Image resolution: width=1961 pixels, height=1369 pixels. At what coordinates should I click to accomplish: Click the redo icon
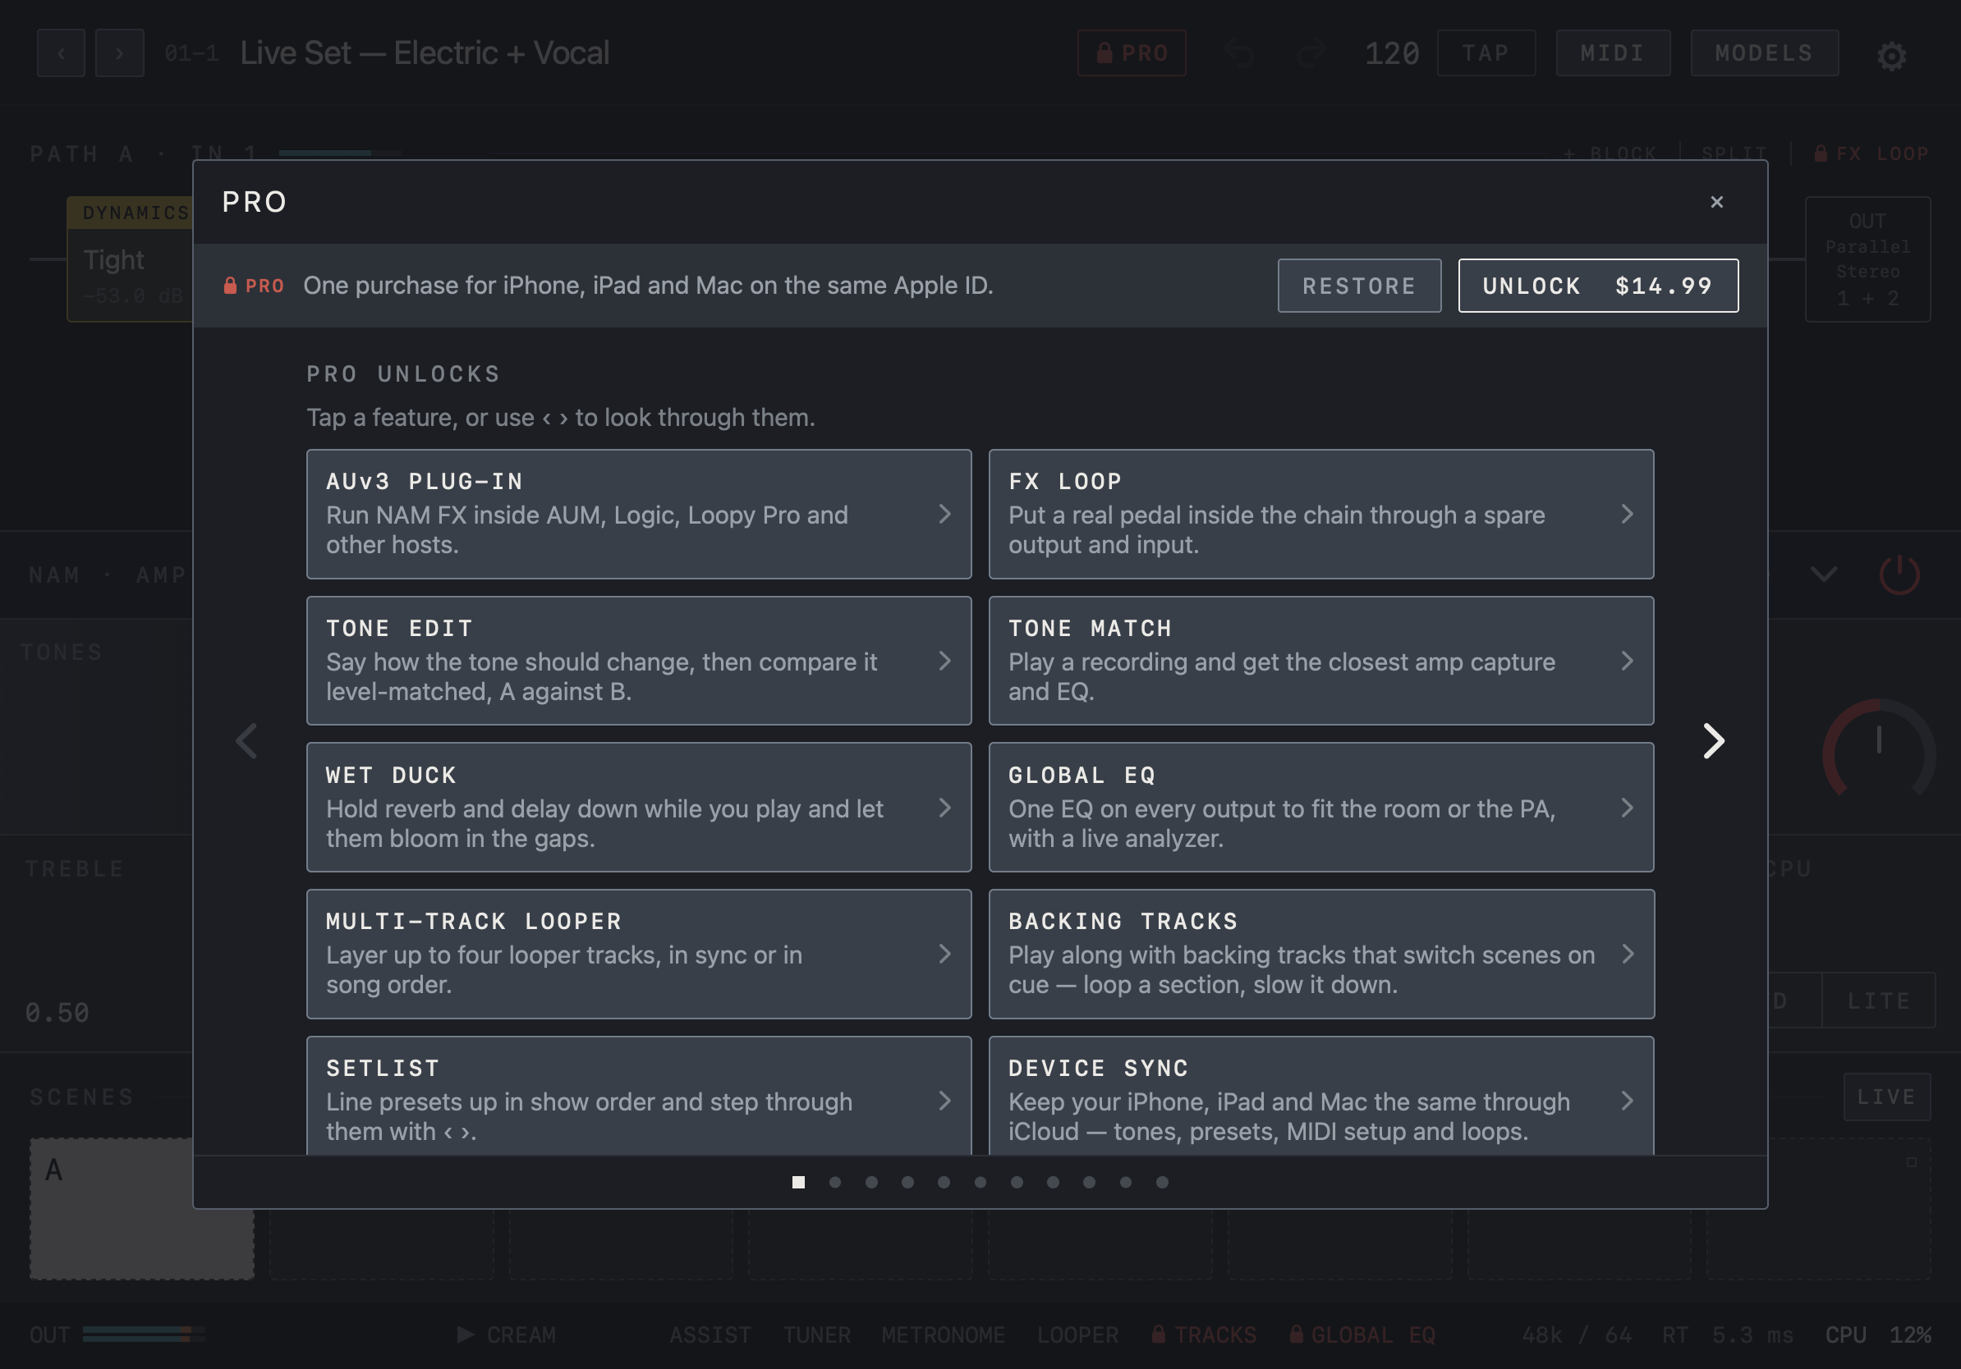1310,53
